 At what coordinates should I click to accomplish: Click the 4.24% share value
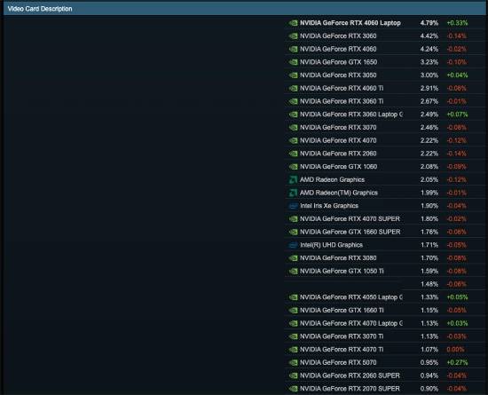click(429, 49)
